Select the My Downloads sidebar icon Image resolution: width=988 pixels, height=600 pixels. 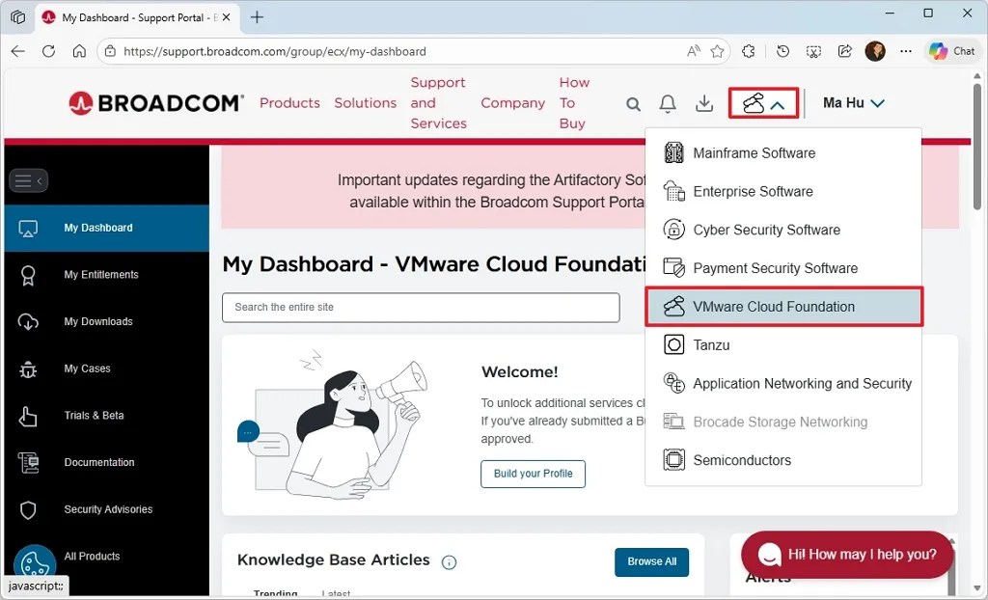[x=29, y=321]
